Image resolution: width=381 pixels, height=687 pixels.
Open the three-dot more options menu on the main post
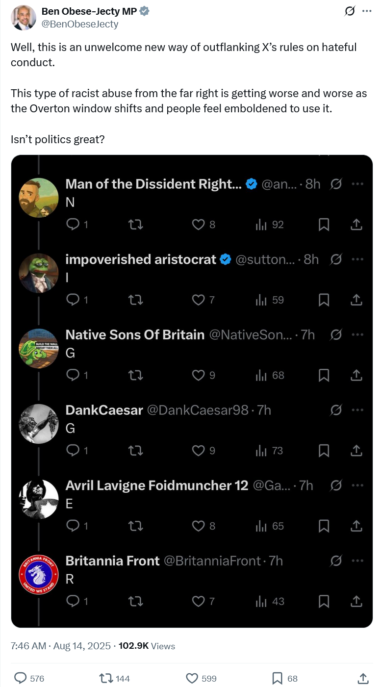[x=367, y=11]
